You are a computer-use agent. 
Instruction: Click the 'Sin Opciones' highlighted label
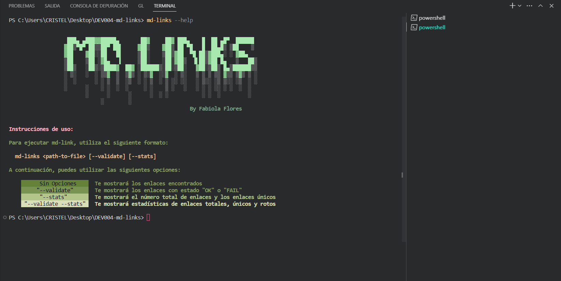pos(55,183)
